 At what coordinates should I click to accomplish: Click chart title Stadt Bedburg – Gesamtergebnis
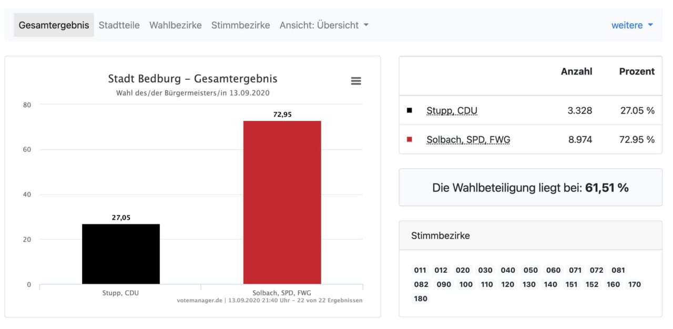point(192,79)
